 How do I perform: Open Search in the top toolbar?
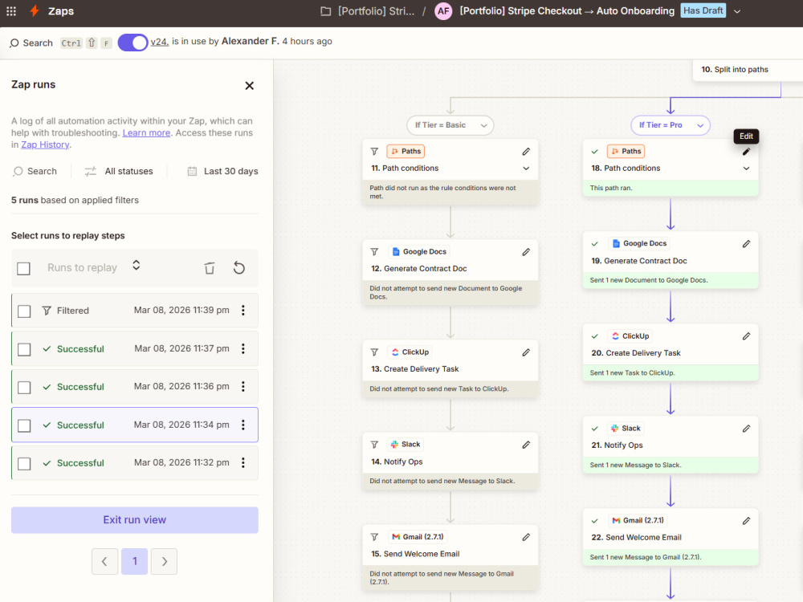31,43
